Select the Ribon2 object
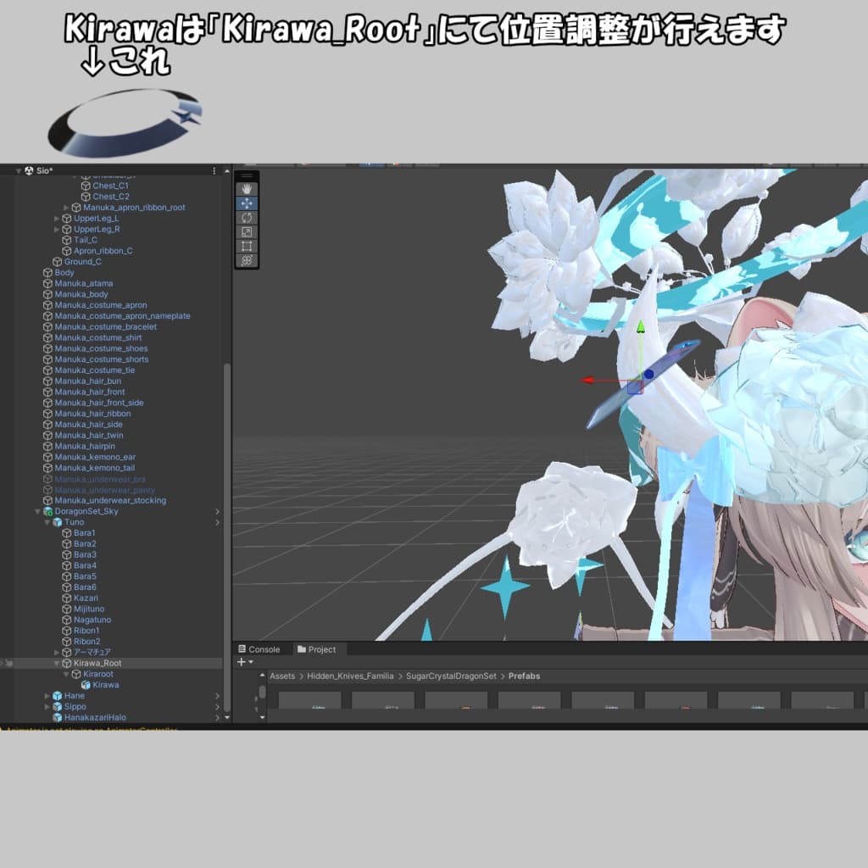The width and height of the screenshot is (868, 868). coord(87,642)
